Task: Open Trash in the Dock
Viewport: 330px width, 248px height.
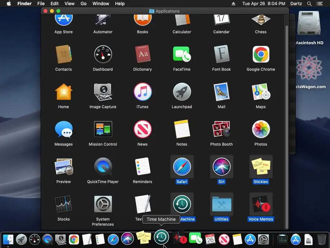Action: click(321, 239)
